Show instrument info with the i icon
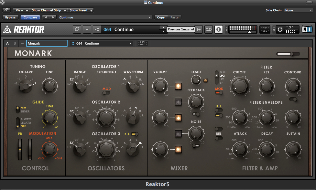This screenshot has width=316, height=190. (x=219, y=29)
